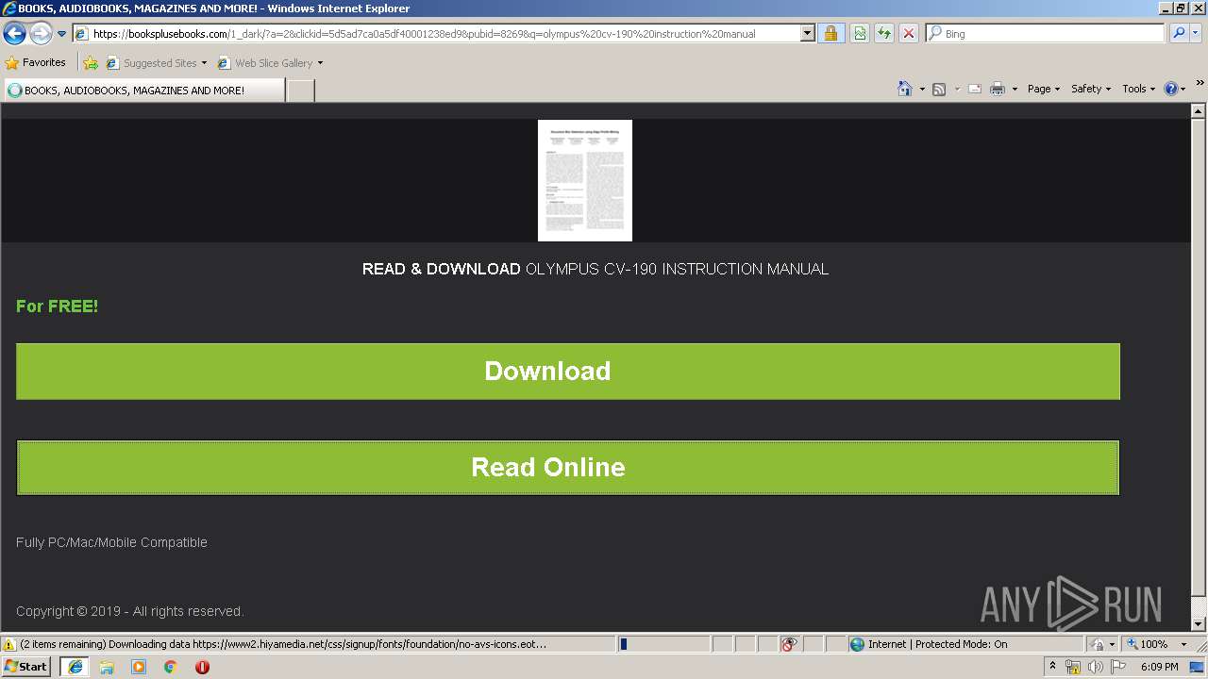Open Google Chrome from taskbar
Viewport: 1208px width, 679px height.
point(171,667)
